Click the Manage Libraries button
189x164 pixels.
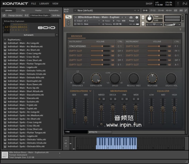coord(15,16)
